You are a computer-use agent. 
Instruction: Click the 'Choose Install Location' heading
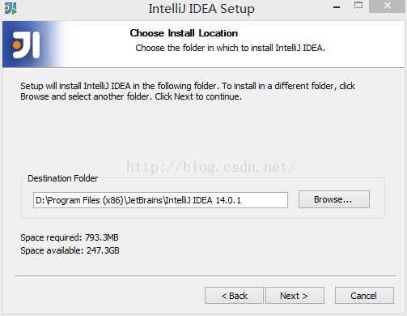pos(184,33)
